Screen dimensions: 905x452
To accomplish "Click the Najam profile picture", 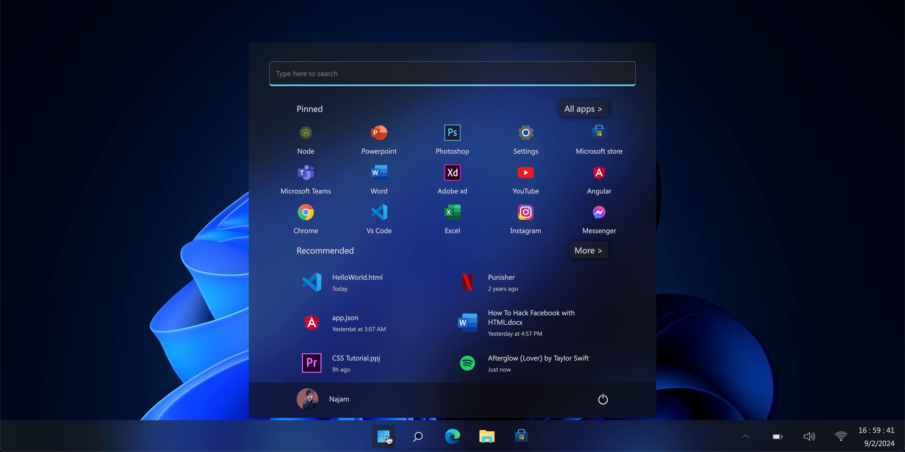I will point(308,399).
